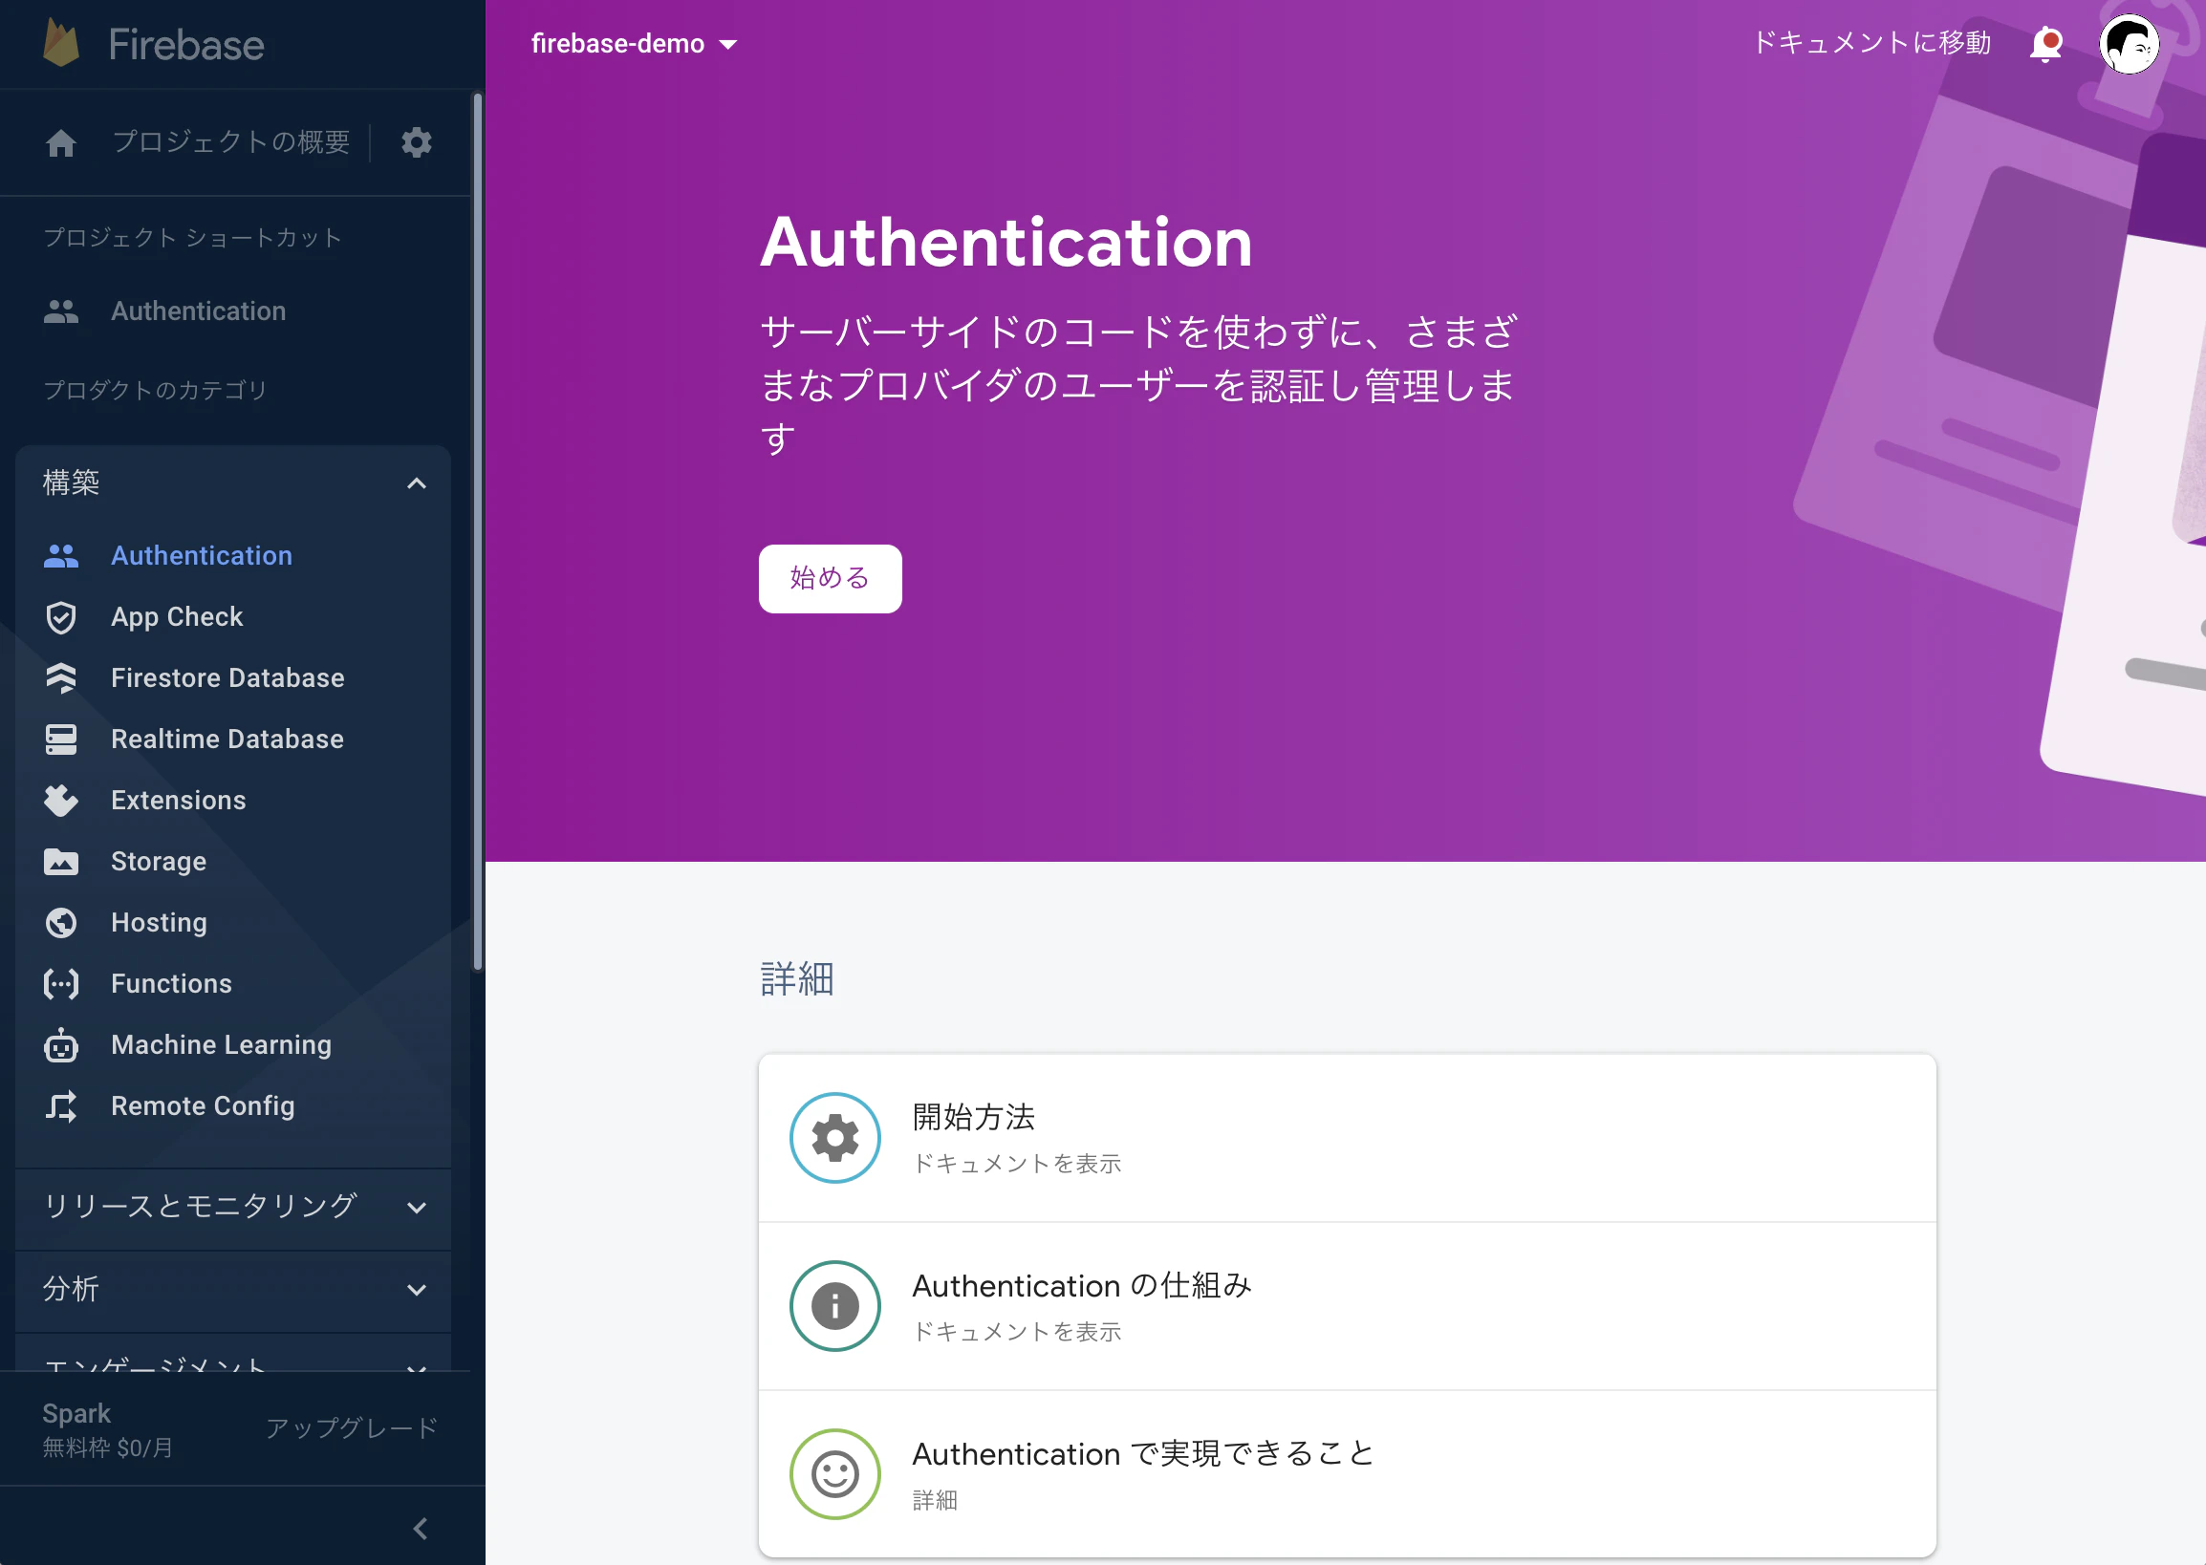This screenshot has height=1565, width=2206.
Task: Open project overview home icon
Action: [x=61, y=142]
